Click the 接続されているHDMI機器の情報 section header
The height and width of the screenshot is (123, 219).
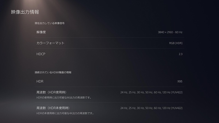53,72
